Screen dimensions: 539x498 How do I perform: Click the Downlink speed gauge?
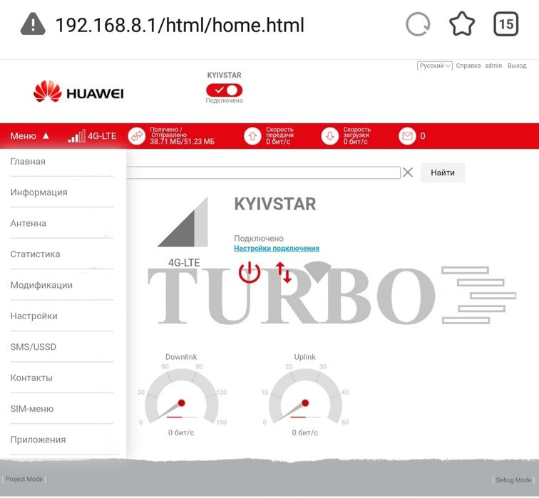[182, 397]
